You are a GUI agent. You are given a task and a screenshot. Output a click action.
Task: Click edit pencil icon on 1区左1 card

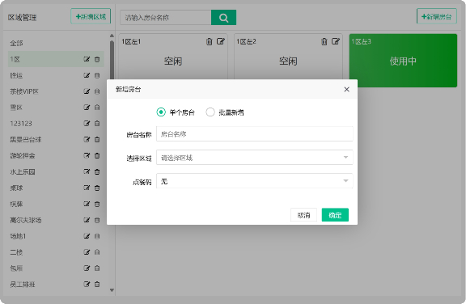221,41
